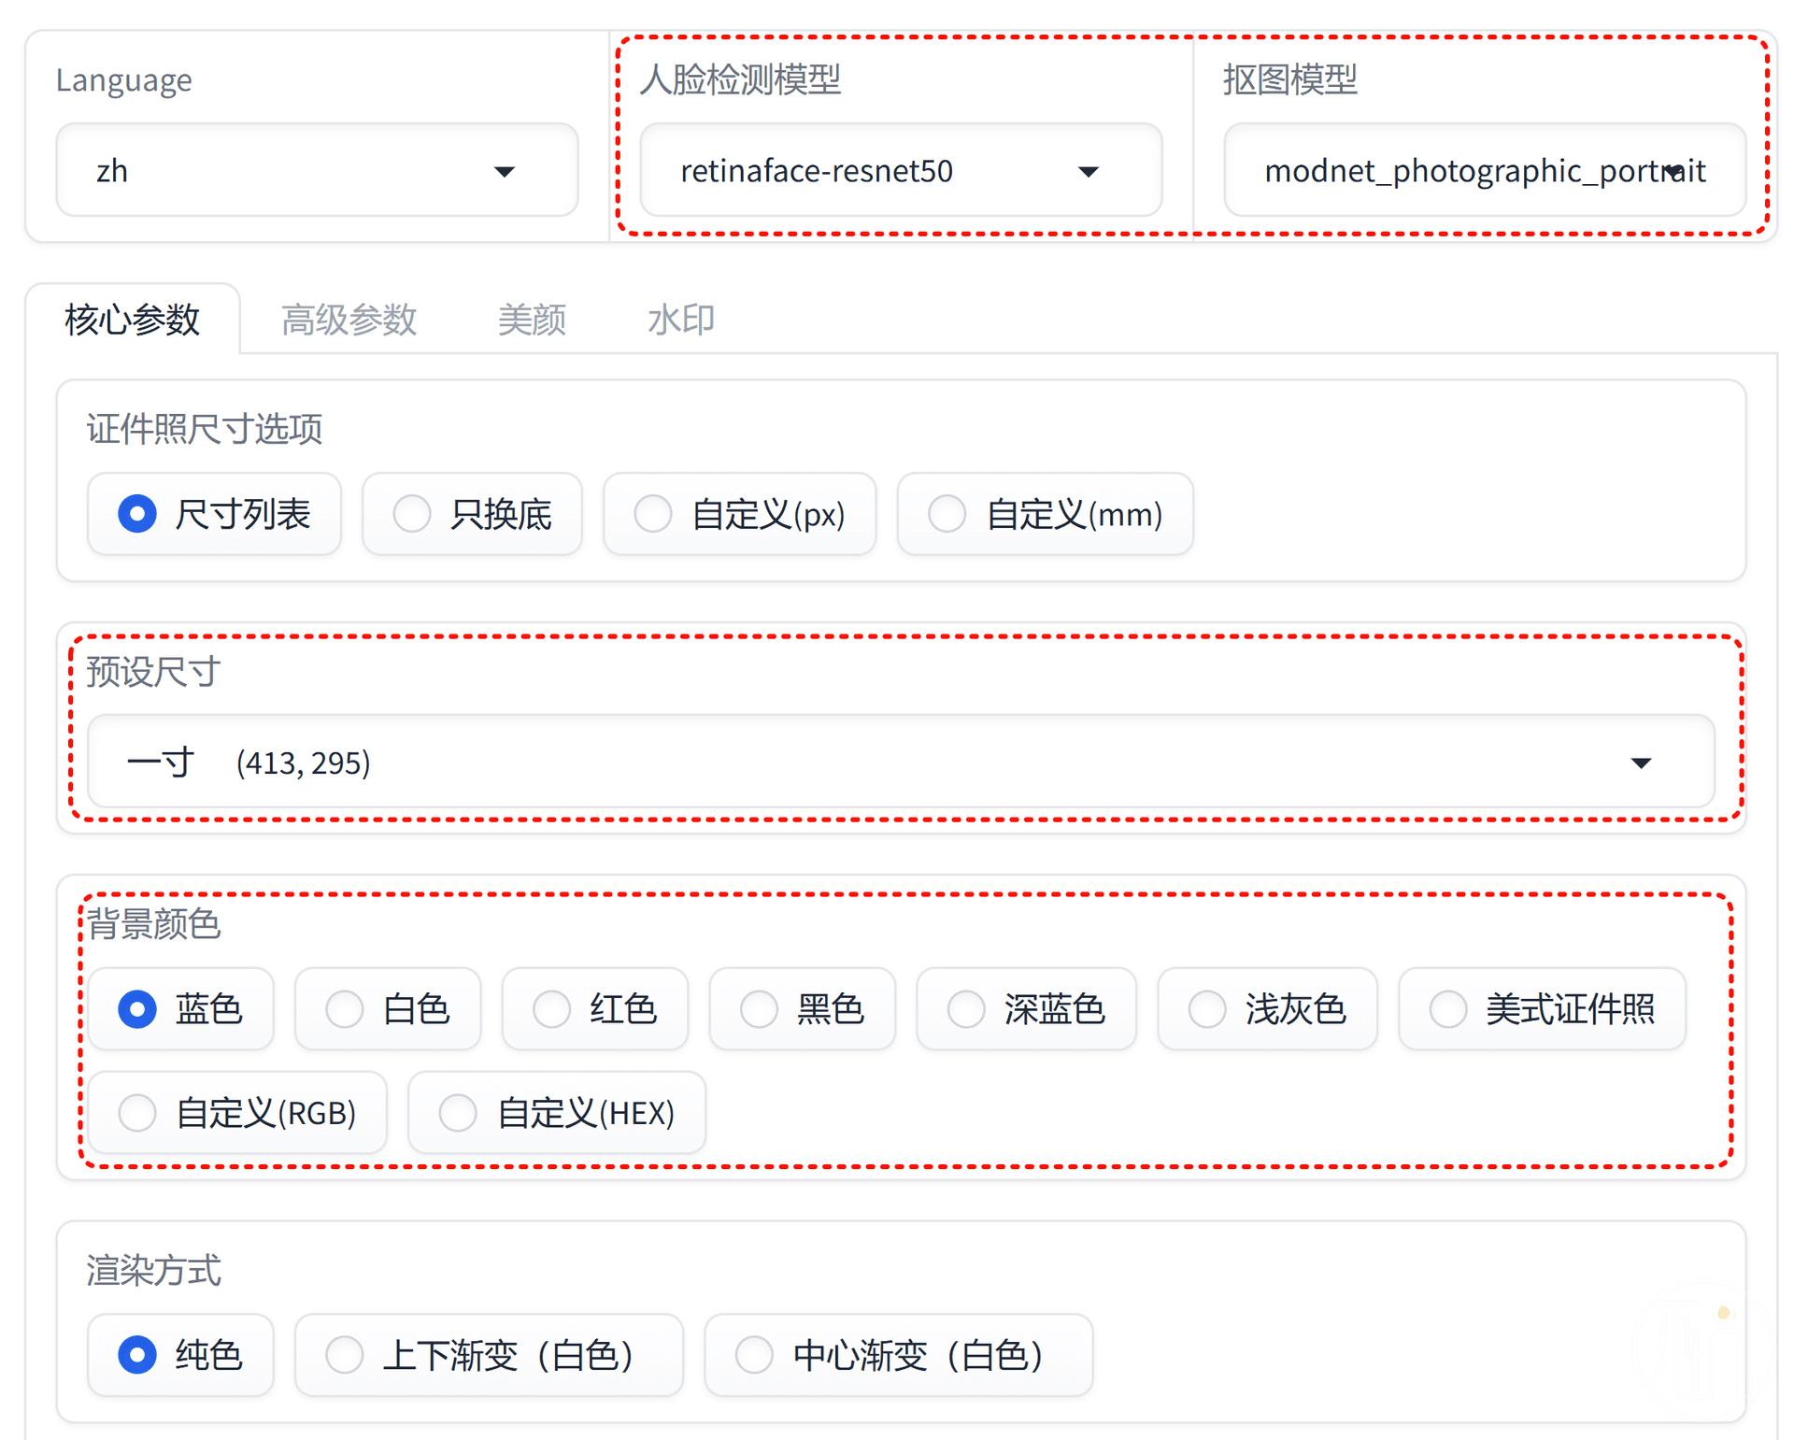The height and width of the screenshot is (1440, 1794).
Task: Select 上下渐变（白色）render mode
Action: click(x=489, y=1355)
